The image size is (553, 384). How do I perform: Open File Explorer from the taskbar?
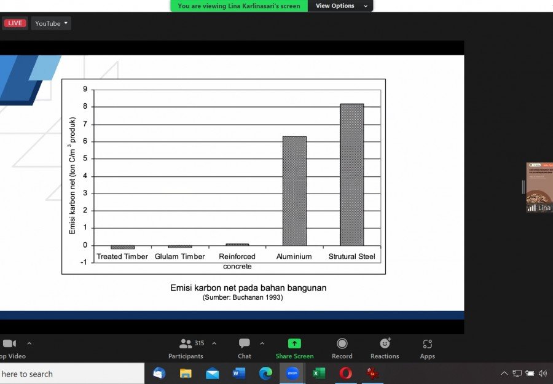[186, 373]
